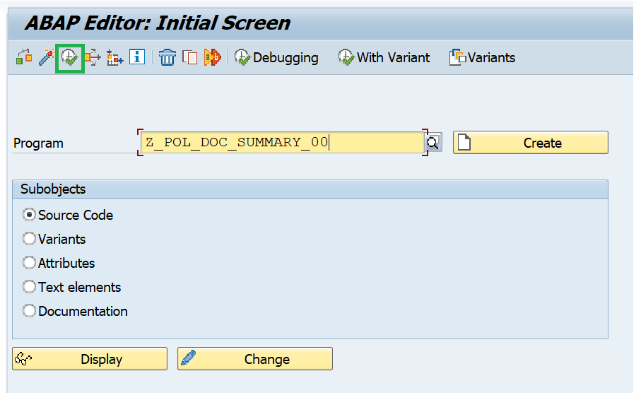Delete program with trash can icon
This screenshot has width=641, height=400.
point(167,57)
